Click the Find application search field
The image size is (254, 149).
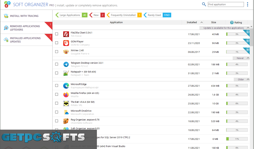click(x=226, y=4)
